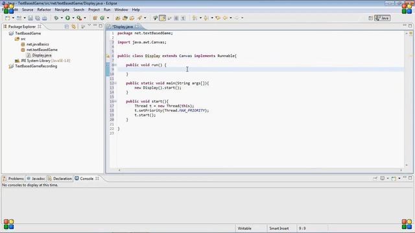Collapse All in Package Explorer
The height and width of the screenshot is (233, 415).
point(67,27)
